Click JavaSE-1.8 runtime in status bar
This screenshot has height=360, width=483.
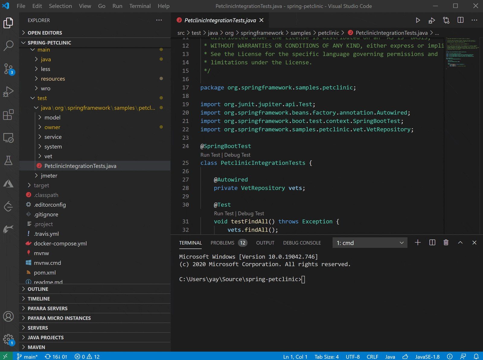tap(427, 356)
